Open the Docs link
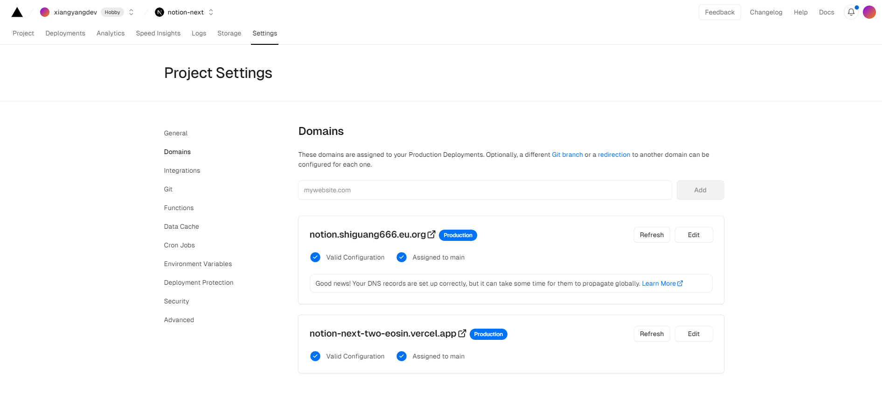This screenshot has width=882, height=408. (x=826, y=12)
